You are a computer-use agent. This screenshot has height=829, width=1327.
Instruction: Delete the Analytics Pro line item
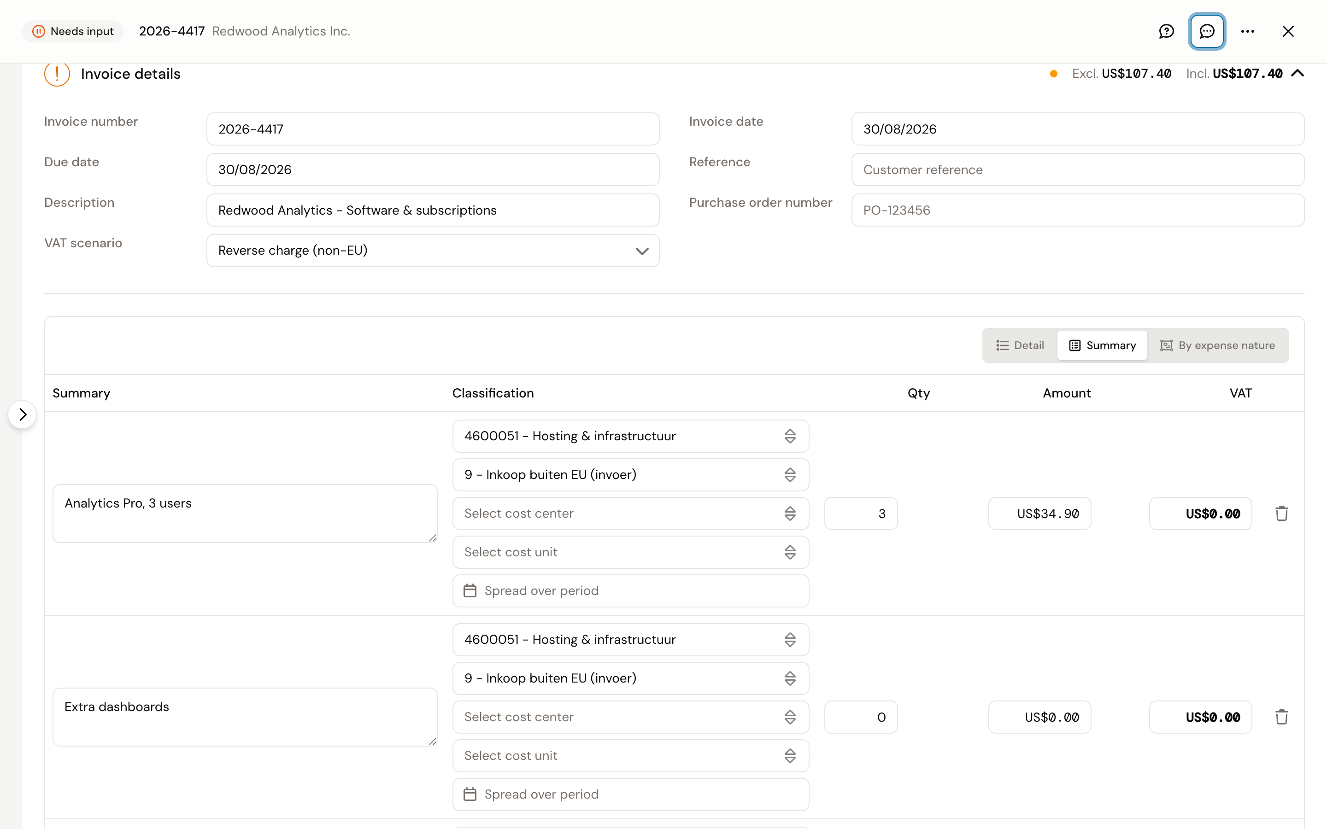point(1281,514)
